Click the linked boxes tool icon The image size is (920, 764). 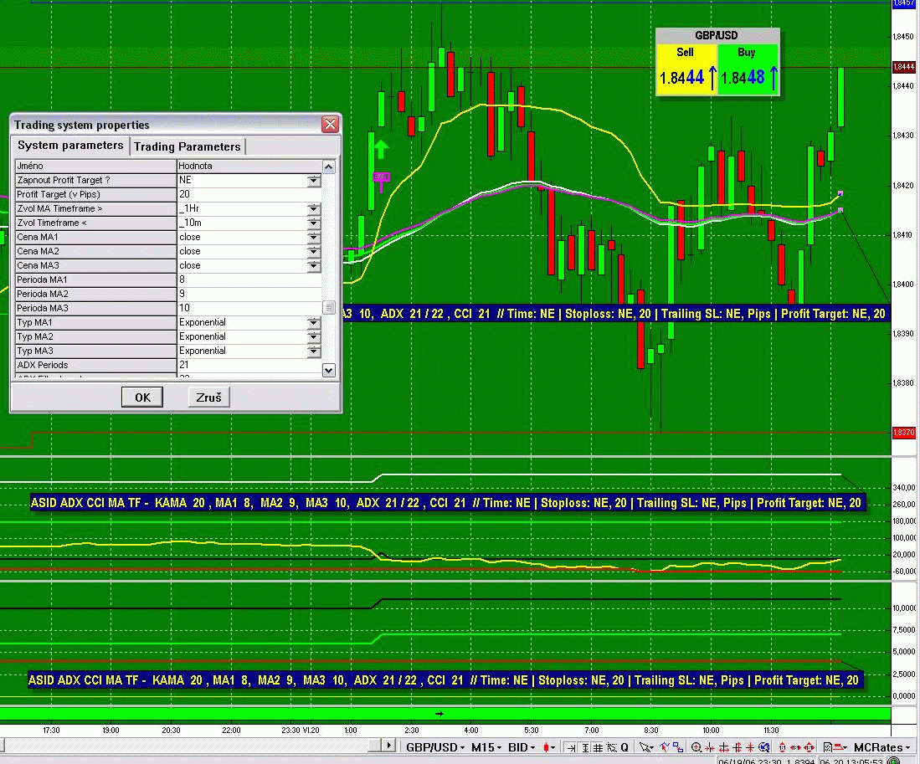coord(678,747)
